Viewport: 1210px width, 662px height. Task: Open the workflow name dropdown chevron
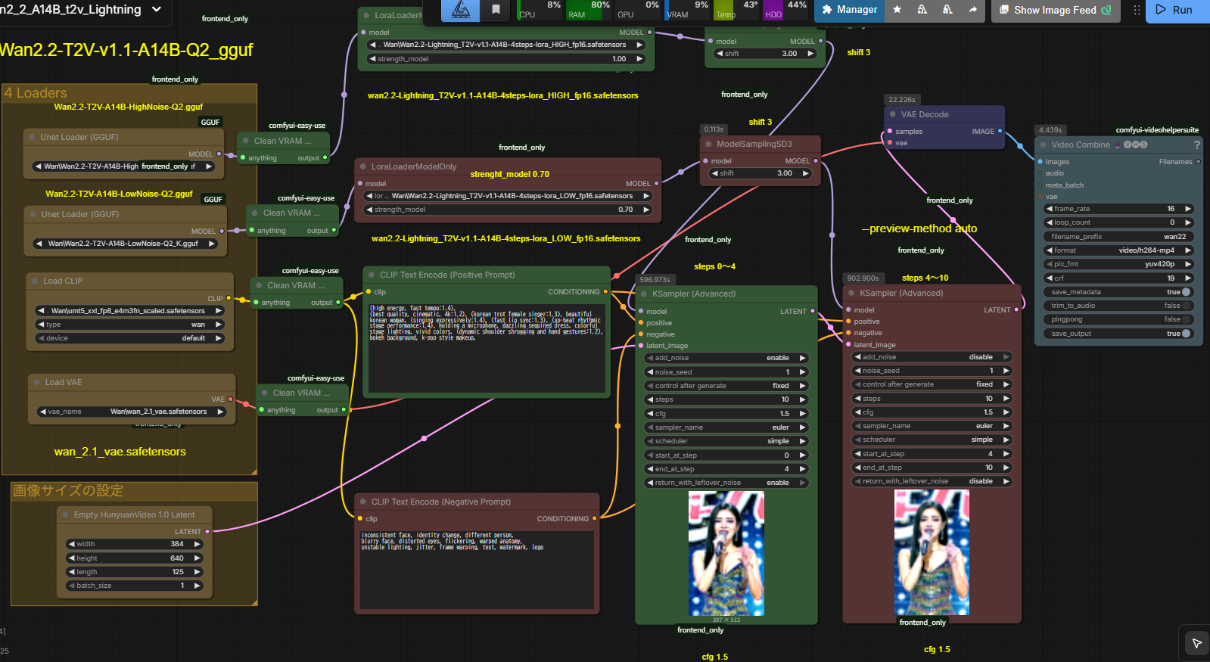pos(157,9)
